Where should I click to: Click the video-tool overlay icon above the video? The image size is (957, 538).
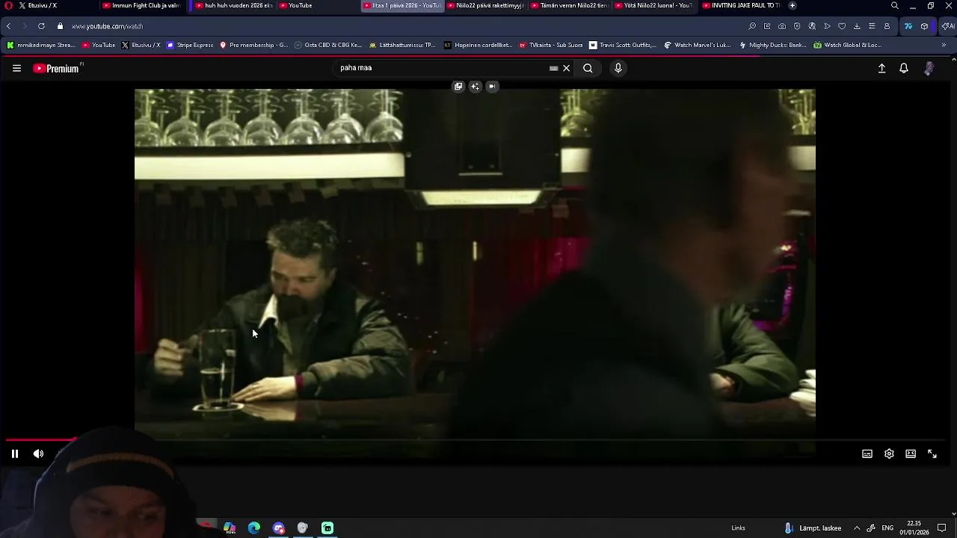click(x=492, y=86)
